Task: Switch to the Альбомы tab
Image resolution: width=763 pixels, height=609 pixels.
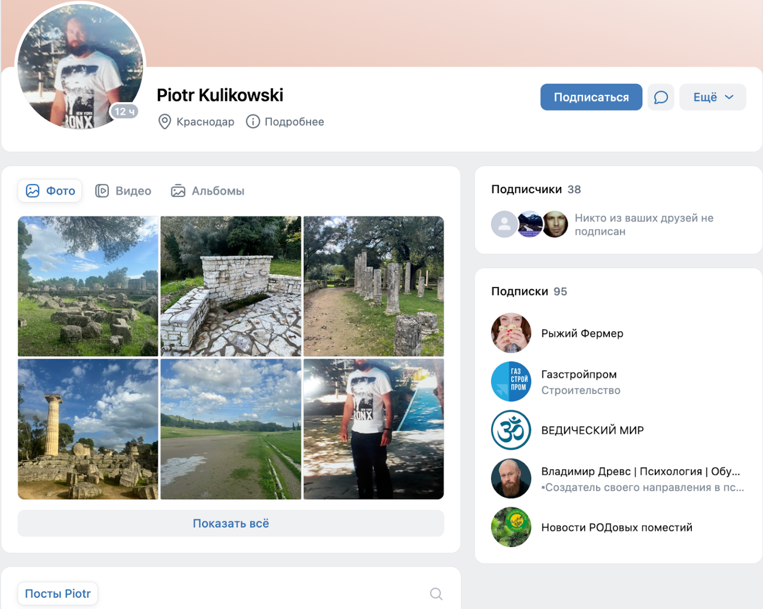Action: [208, 191]
